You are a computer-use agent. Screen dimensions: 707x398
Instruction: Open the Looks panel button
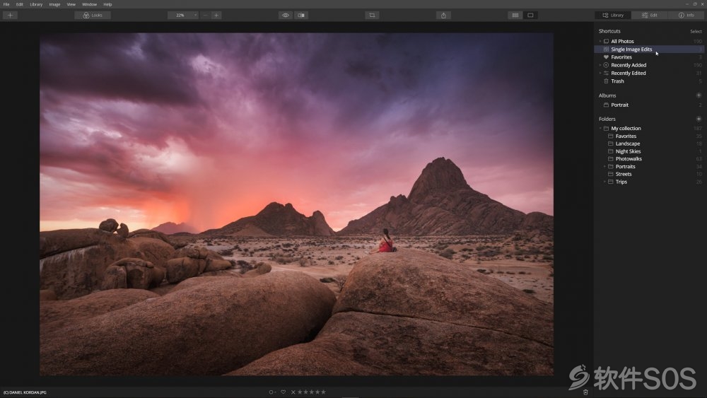click(x=93, y=16)
